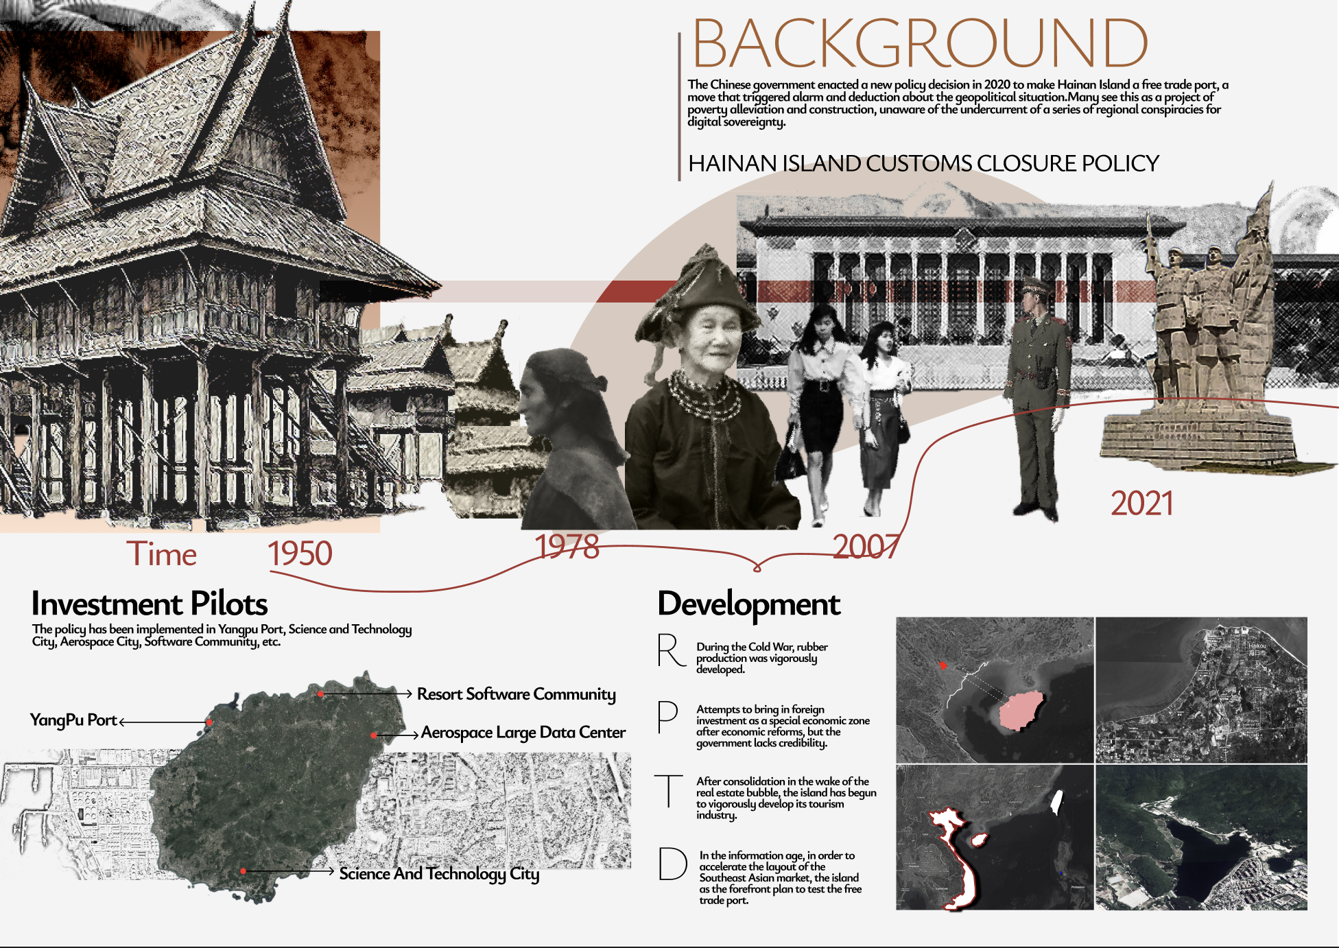Screen dimensions: 1339x948
Task: Click the red dot for Science And Technology City
Action: [x=244, y=871]
